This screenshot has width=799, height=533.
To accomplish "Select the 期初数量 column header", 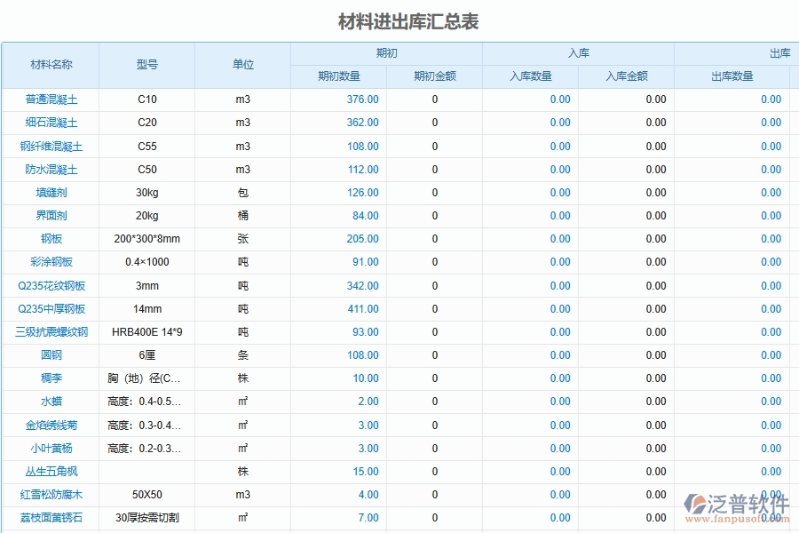I will 338,76.
